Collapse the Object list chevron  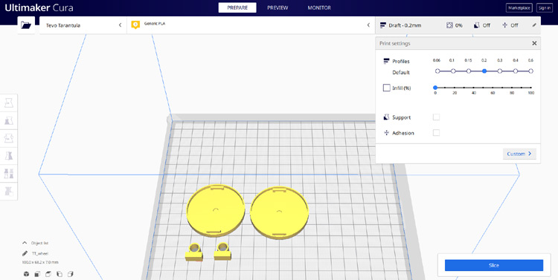[x=25, y=243]
